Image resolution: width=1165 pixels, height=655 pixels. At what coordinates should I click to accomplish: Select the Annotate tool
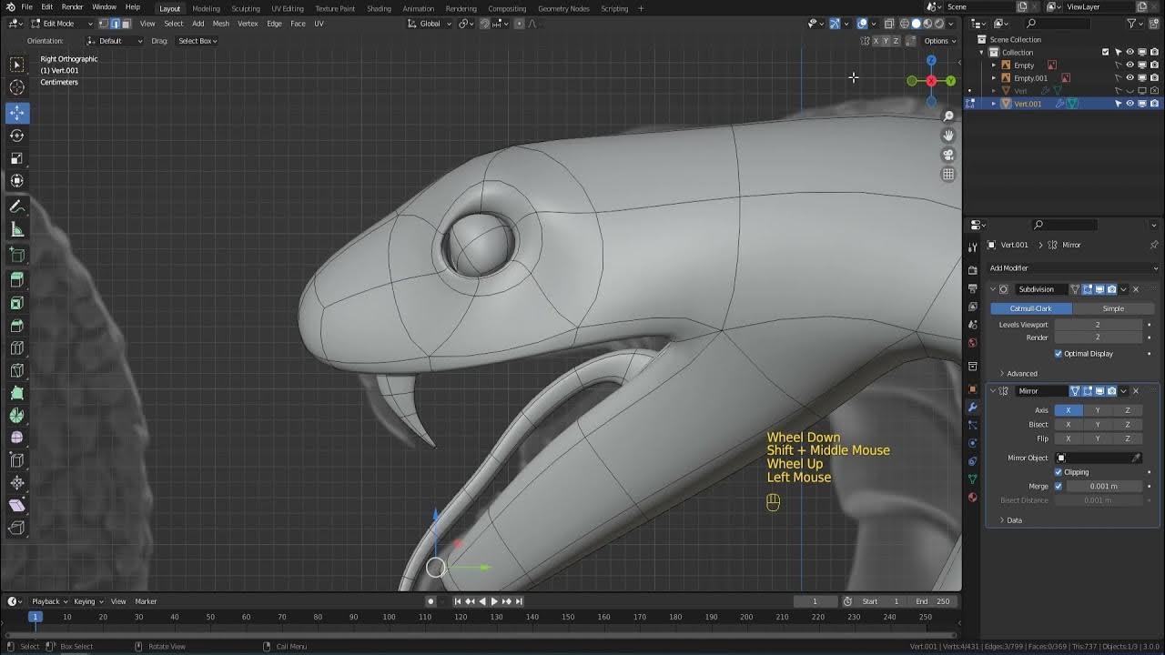[17, 207]
